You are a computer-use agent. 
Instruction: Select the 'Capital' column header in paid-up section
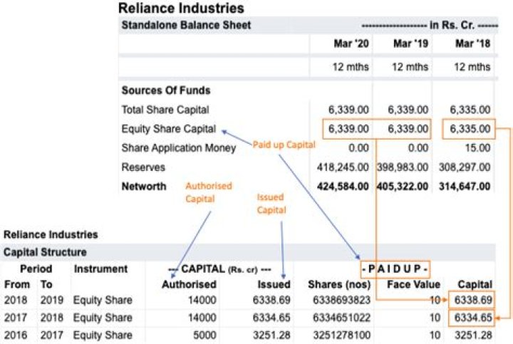475,284
